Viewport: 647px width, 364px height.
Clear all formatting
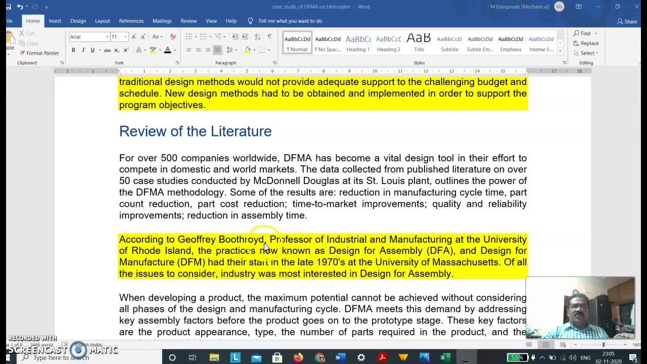[173, 36]
